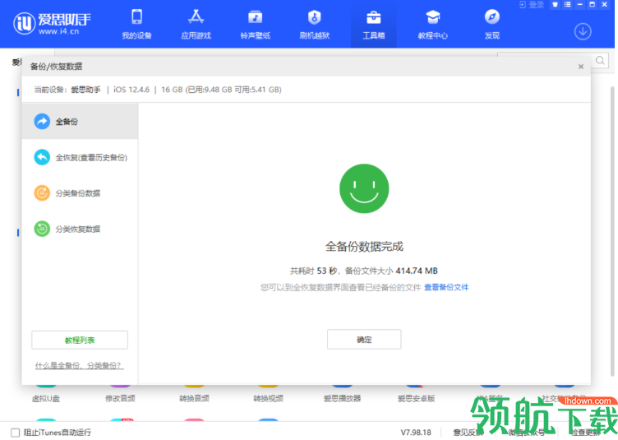
Task: Open the 铃声壁纸 ringtones and wallpapers section
Action: click(x=255, y=25)
